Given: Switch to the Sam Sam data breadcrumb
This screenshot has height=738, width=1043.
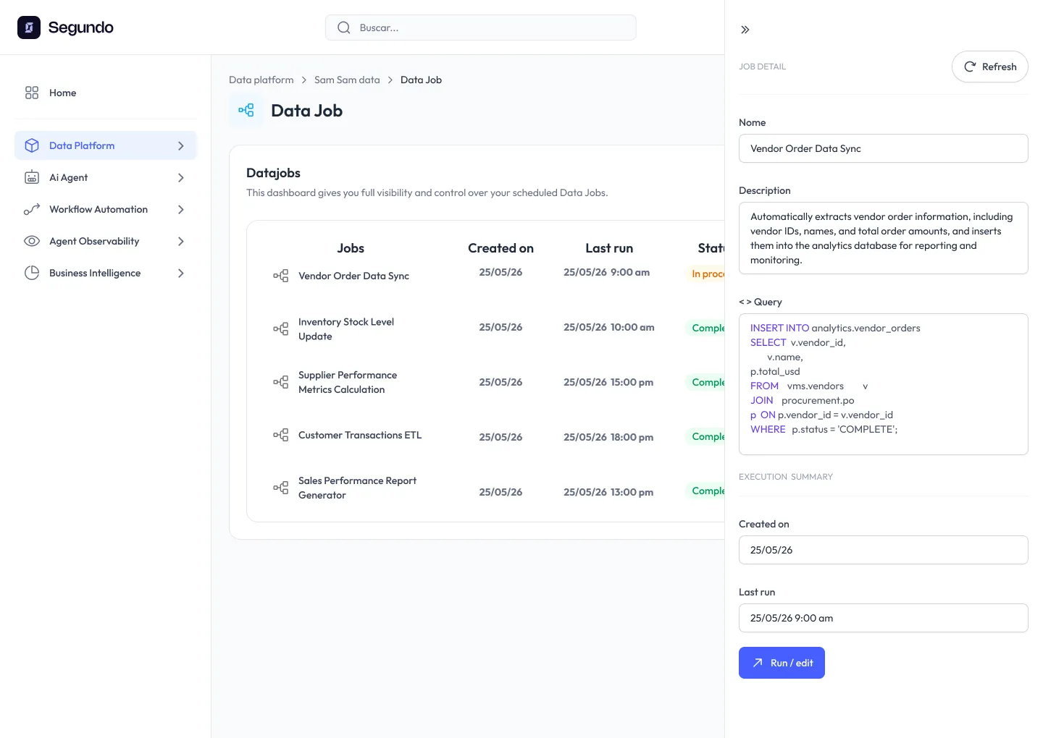Looking at the screenshot, I should tap(347, 80).
